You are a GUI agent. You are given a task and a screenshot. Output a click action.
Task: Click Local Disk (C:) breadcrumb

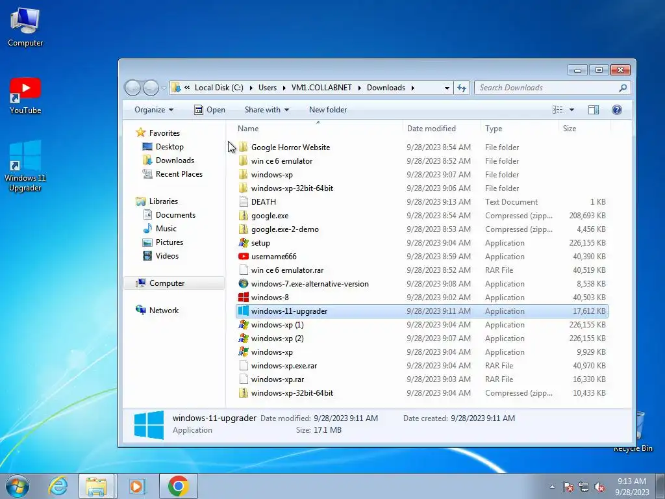pos(219,88)
